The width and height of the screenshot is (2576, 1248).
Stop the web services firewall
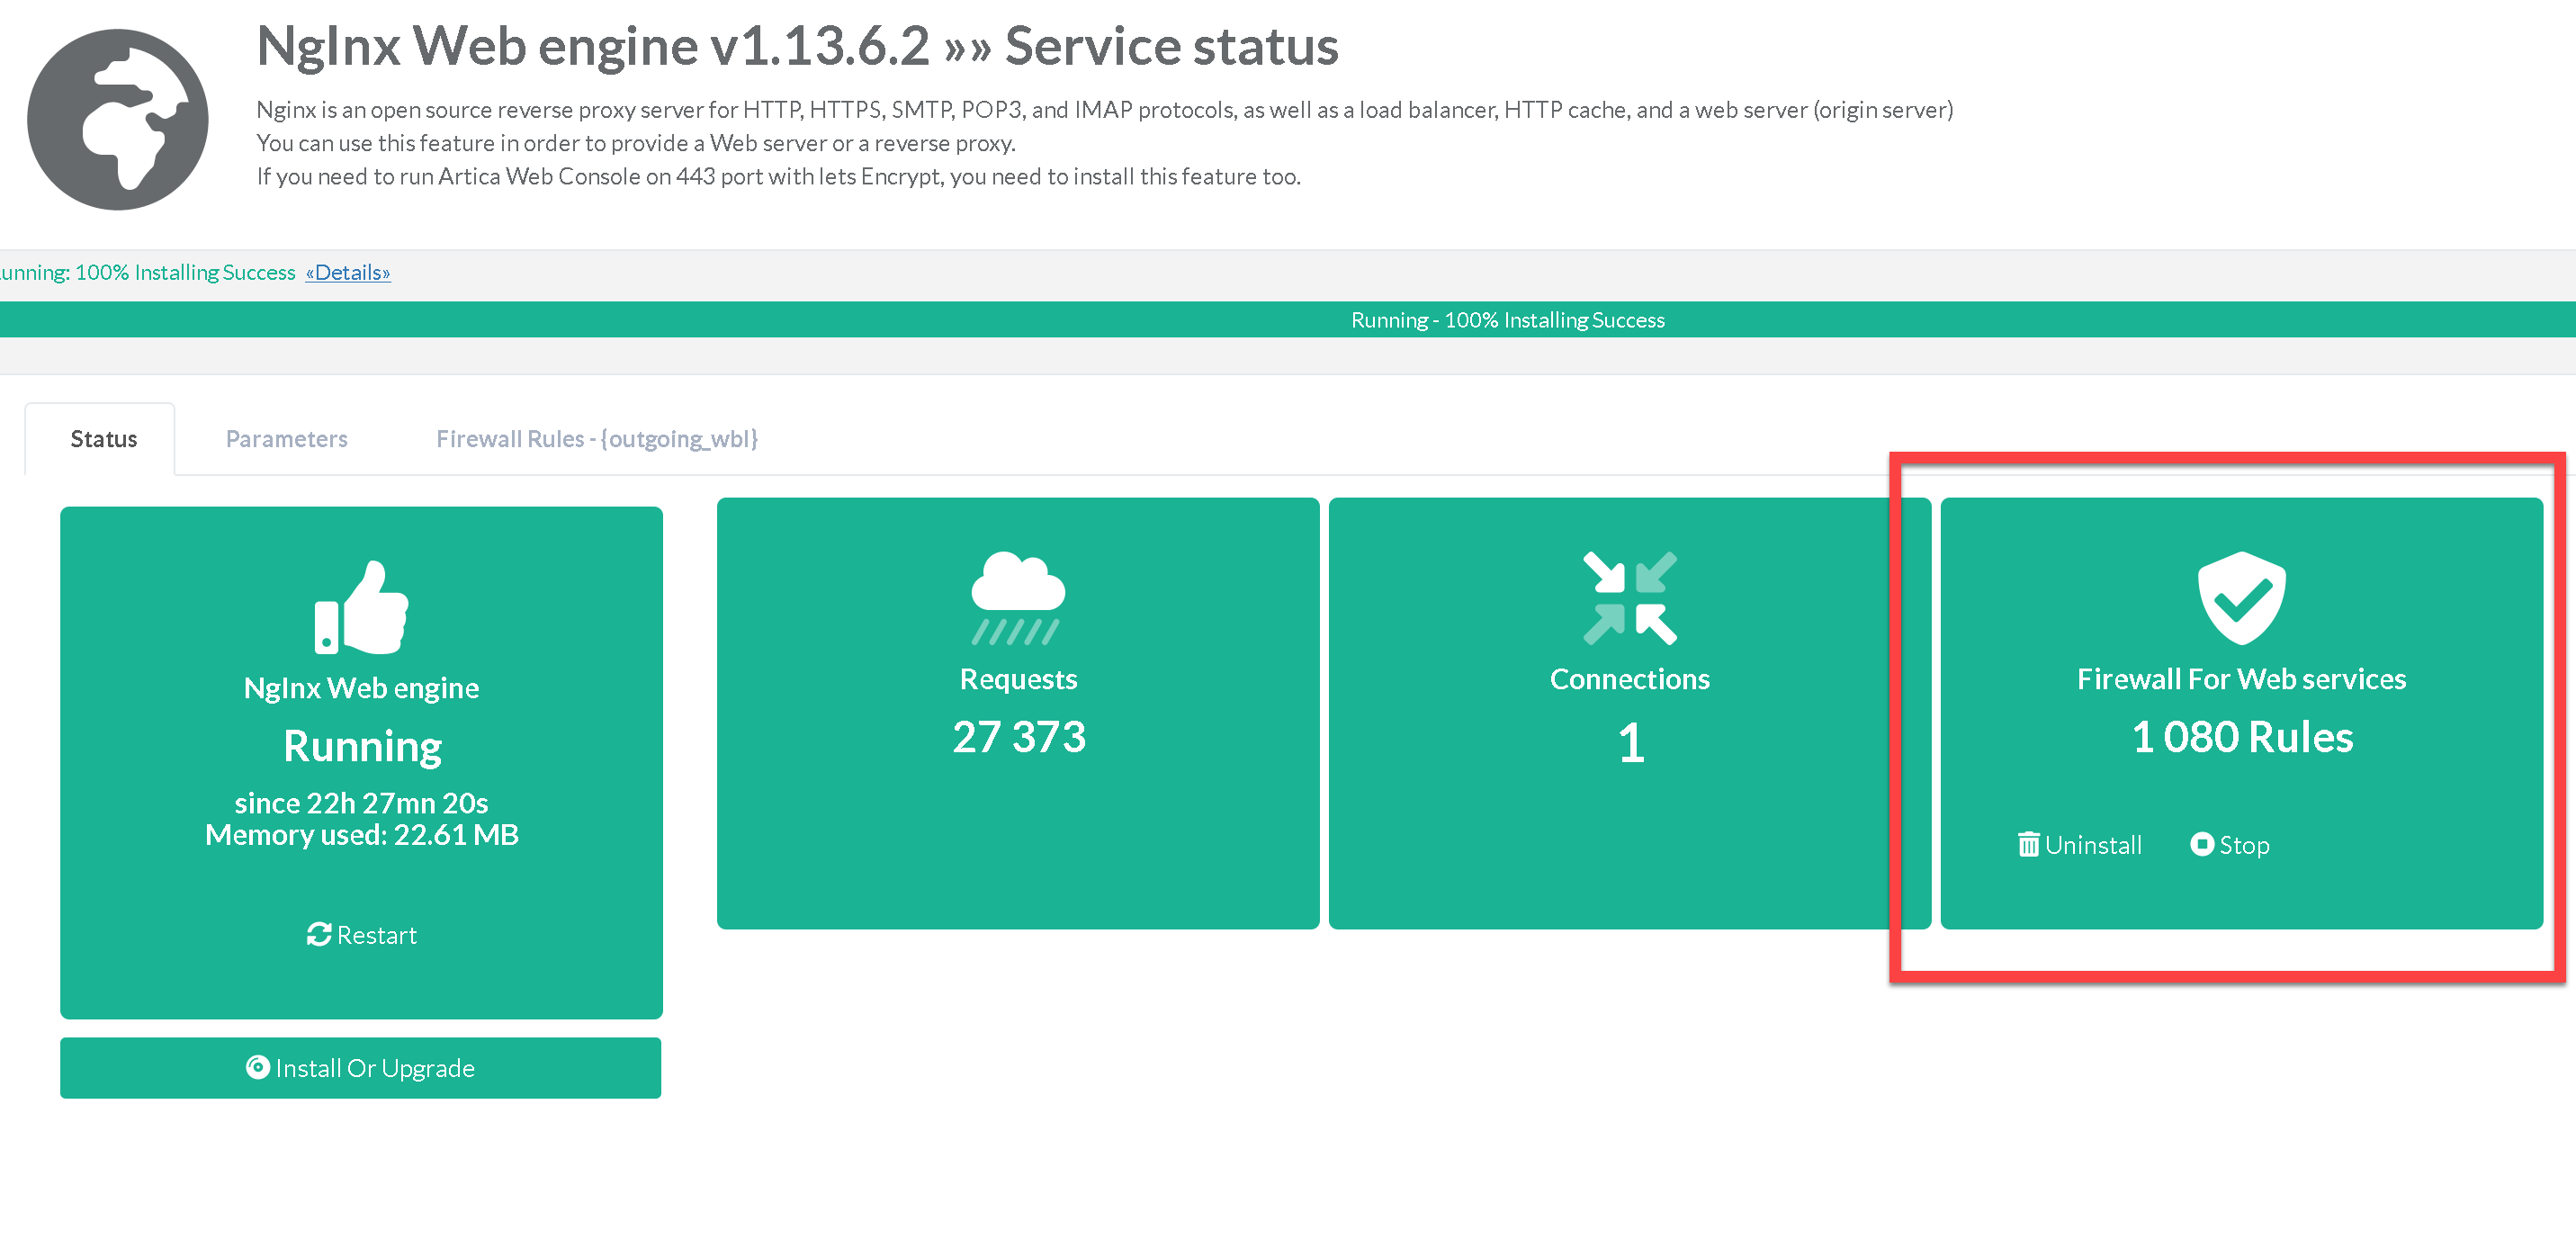pyautogui.click(x=2243, y=845)
